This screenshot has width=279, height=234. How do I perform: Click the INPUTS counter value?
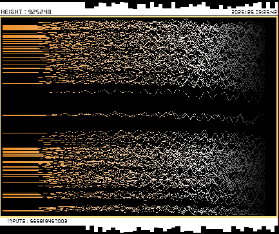click(48, 221)
